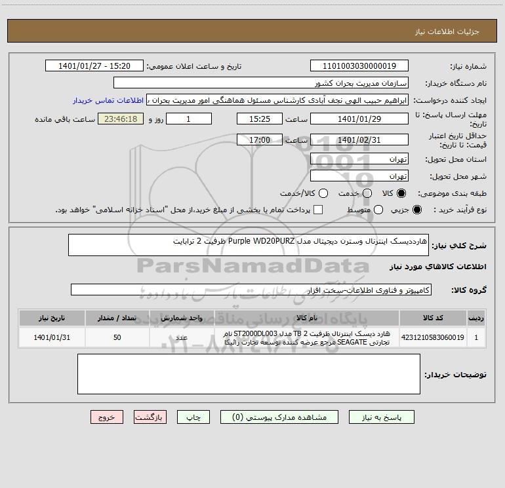Screen dimensions: 505x488
Task: Toggle the اسناد خزانه اسلامی payment checkbox
Action: [x=318, y=210]
